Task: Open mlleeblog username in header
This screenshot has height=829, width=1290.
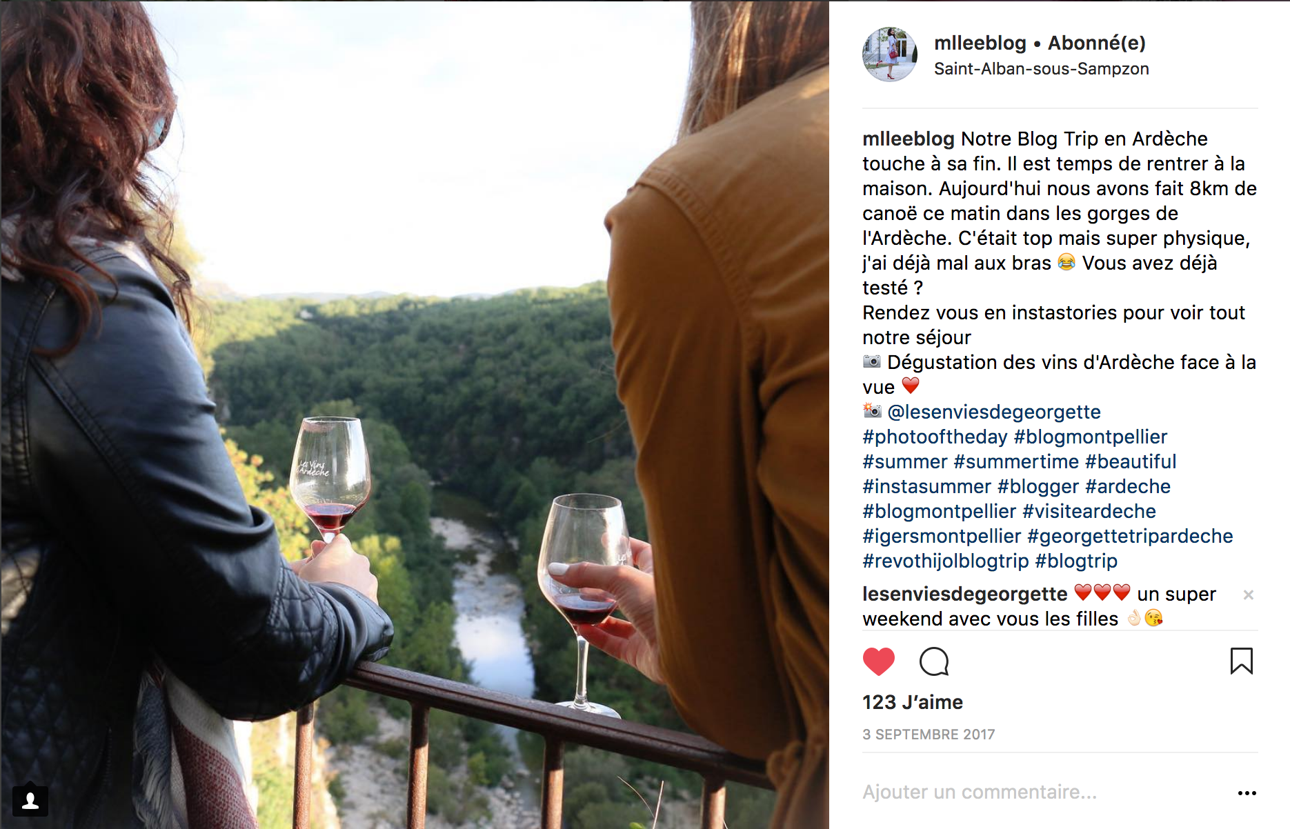Action: coord(980,43)
